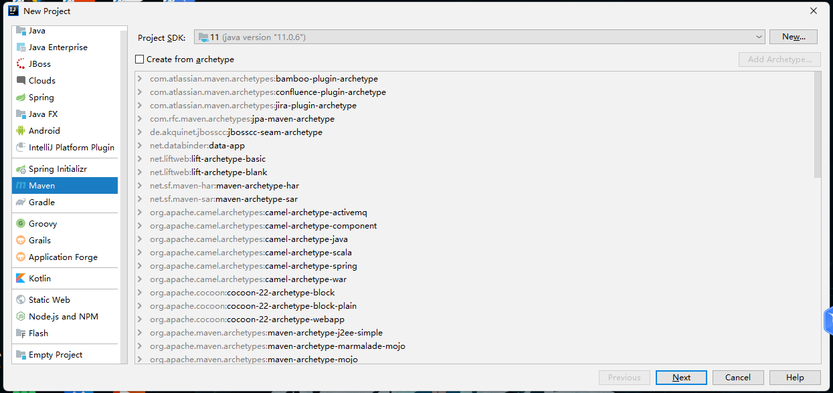Click the Clouds speech-bubble icon

[x=21, y=81]
